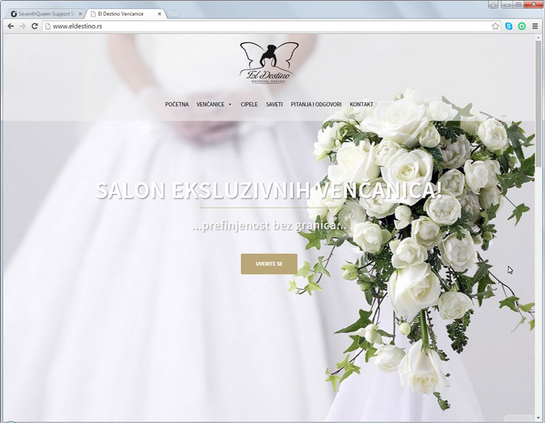Click the ...prefinjenost bez granica... subtitle
The image size is (545, 423).
tap(268, 226)
